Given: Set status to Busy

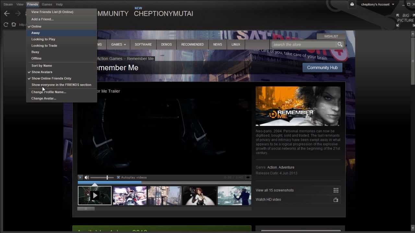Looking at the screenshot, I should 62,52.
